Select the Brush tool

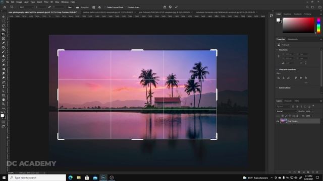pyautogui.click(x=4, y=51)
